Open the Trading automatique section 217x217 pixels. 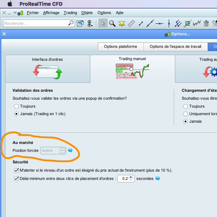click(196, 69)
